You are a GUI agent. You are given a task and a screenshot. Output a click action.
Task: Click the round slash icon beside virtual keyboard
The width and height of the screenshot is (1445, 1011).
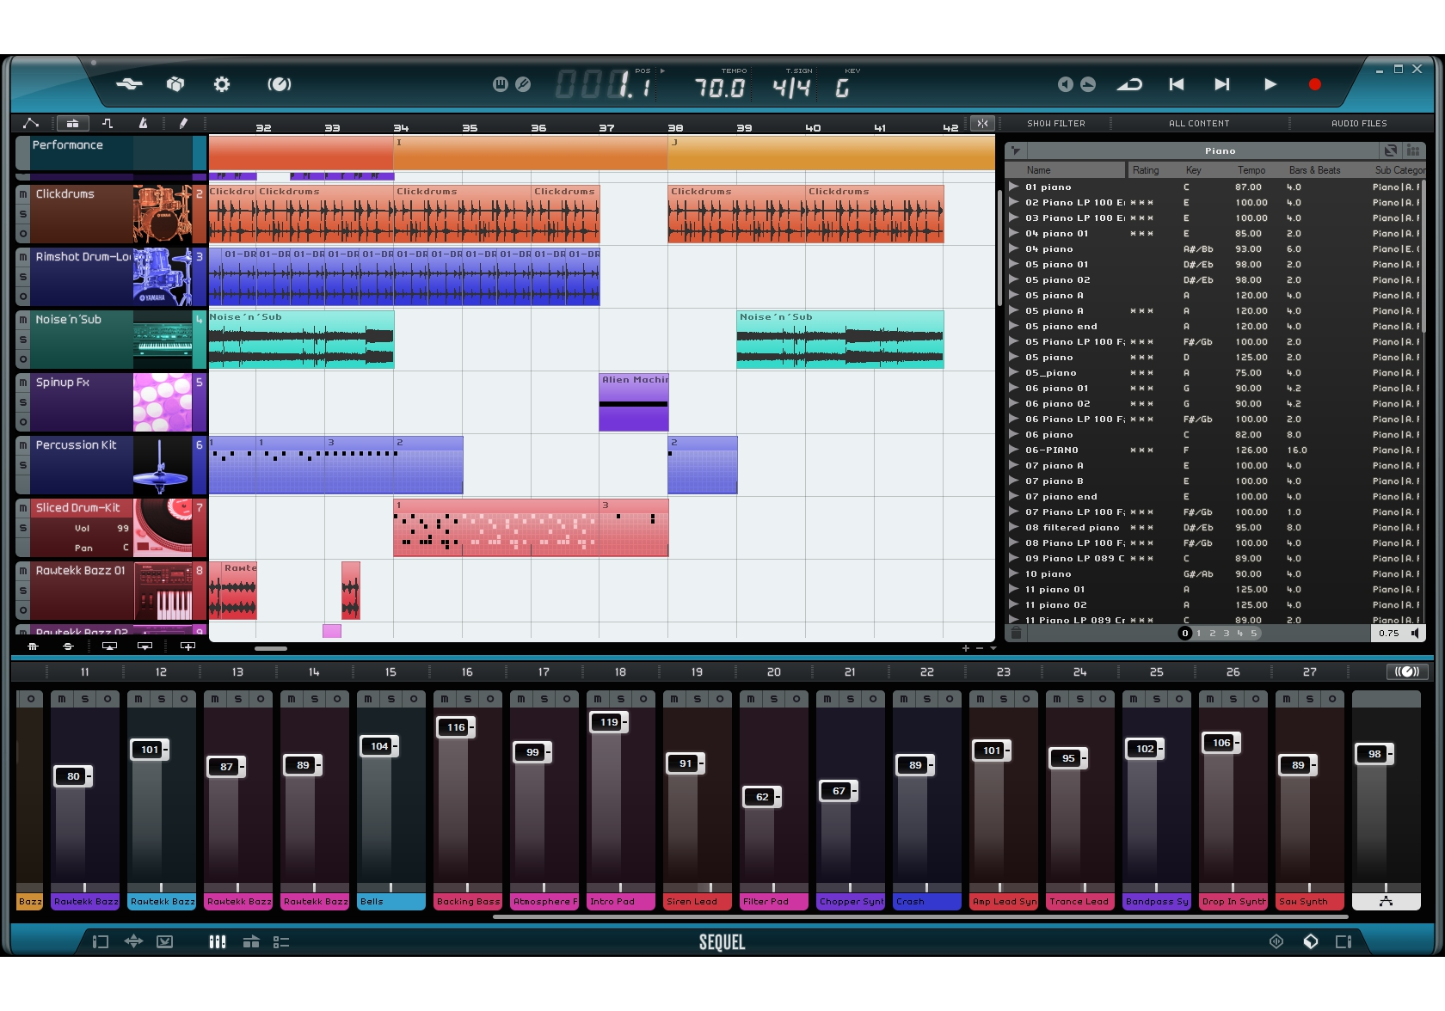(523, 83)
